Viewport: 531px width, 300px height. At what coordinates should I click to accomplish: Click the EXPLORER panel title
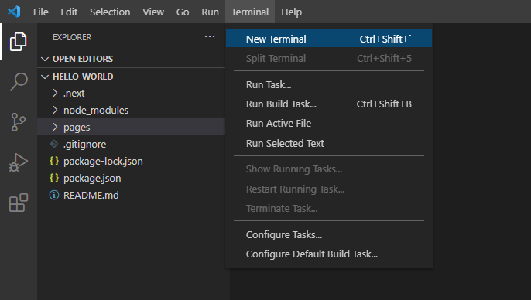tap(72, 37)
